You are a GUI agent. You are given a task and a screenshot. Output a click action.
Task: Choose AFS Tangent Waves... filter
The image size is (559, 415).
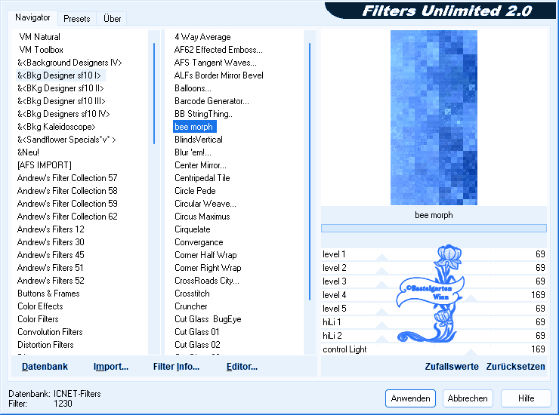pyautogui.click(x=215, y=63)
